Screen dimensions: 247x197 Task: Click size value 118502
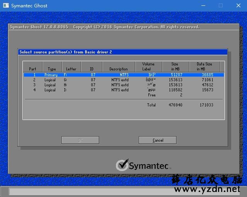click(175, 90)
